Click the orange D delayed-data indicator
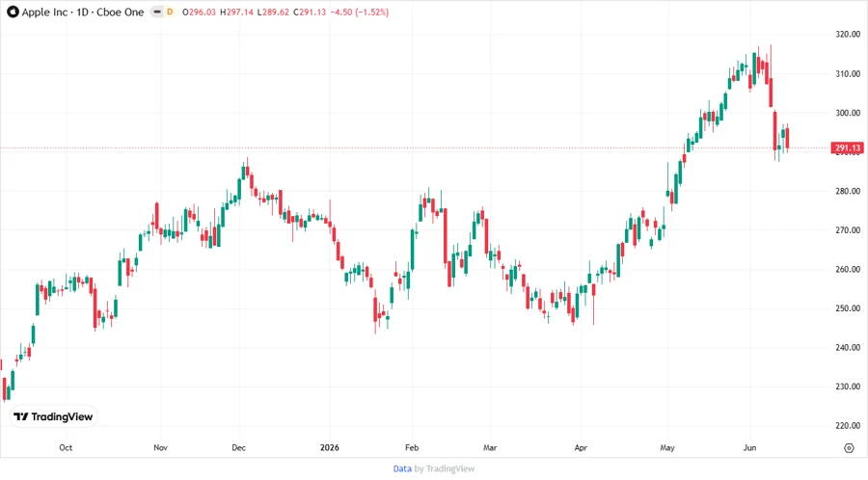868x480 pixels. point(170,13)
